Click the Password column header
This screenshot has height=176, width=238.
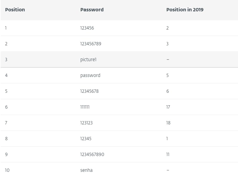(x=92, y=10)
